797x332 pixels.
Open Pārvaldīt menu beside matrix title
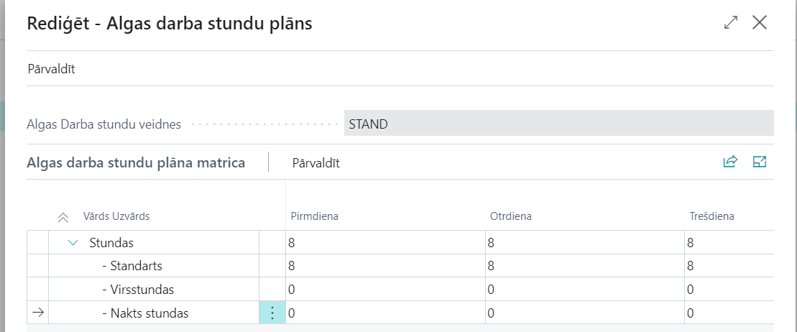(x=315, y=163)
